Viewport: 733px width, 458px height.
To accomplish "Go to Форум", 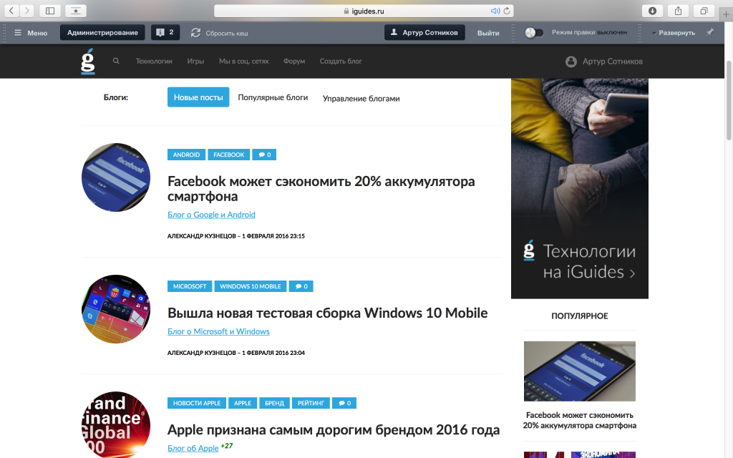I will click(294, 62).
